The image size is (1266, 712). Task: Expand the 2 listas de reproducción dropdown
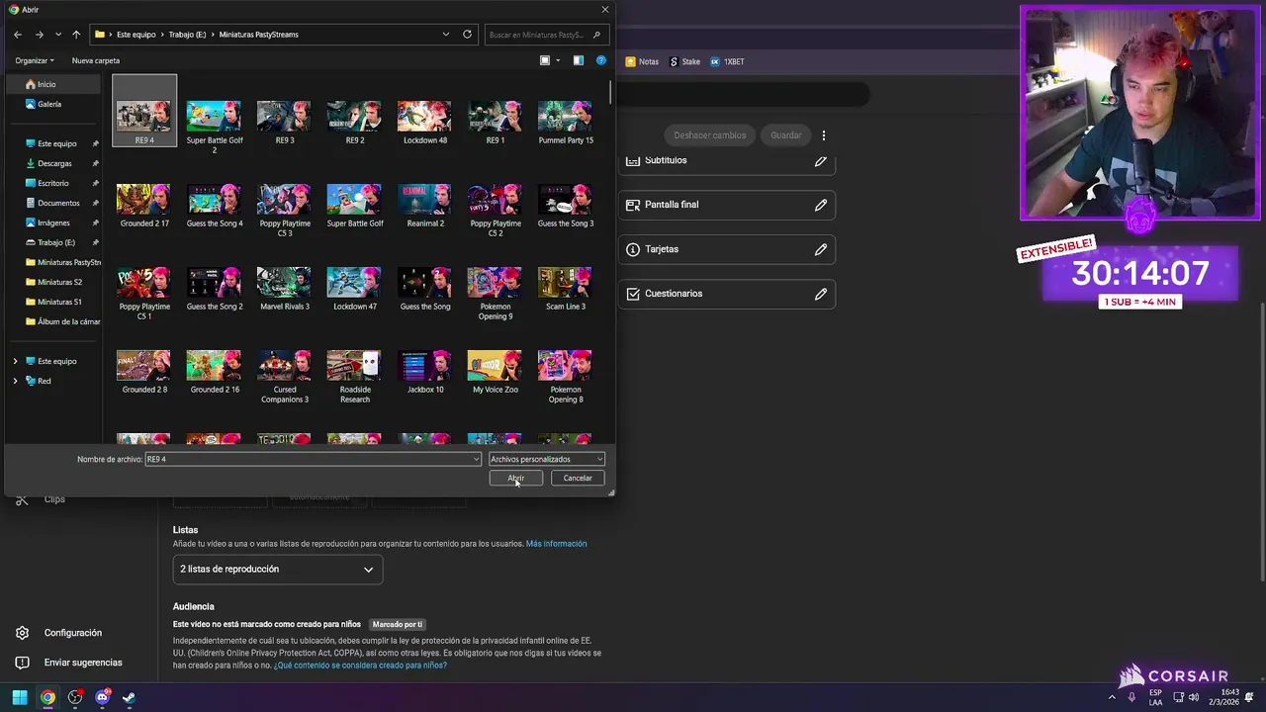(x=278, y=569)
